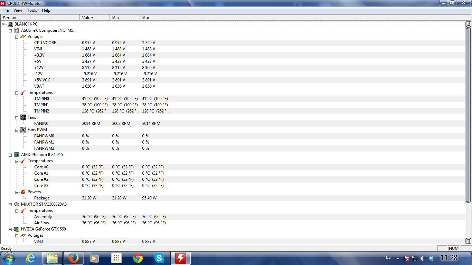The width and height of the screenshot is (472, 265).
Task: Select the FANPWM1 row
Action: pos(233,142)
